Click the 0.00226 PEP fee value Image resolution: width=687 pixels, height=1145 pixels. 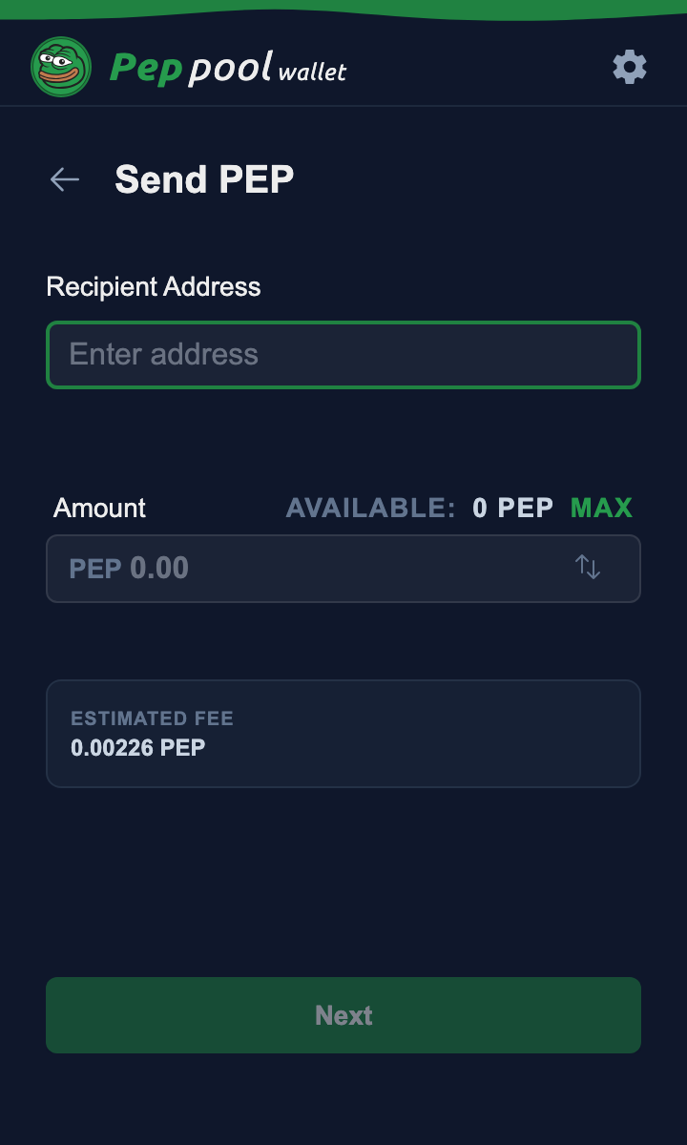[138, 747]
